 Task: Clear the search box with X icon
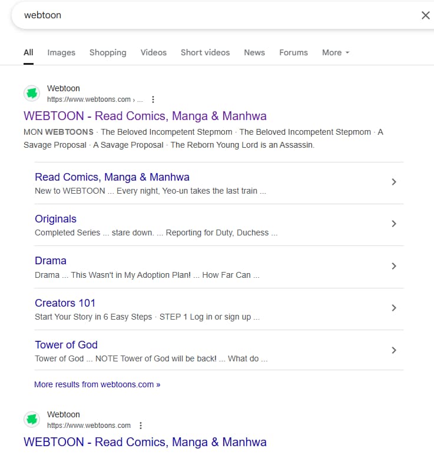click(x=425, y=15)
